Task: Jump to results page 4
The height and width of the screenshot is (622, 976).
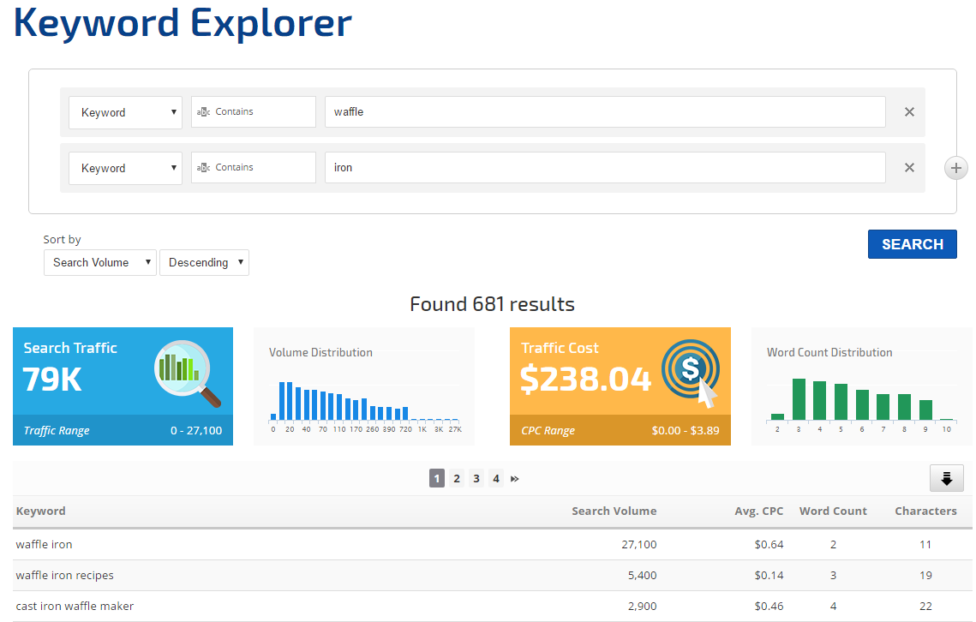Action: 496,479
